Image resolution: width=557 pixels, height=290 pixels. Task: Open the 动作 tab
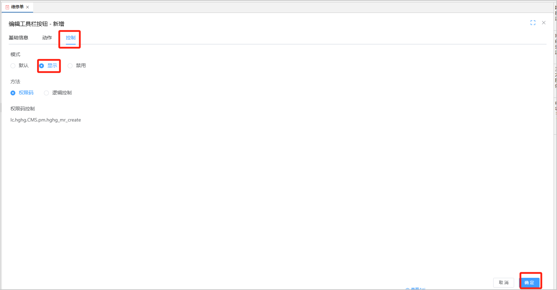(47, 38)
